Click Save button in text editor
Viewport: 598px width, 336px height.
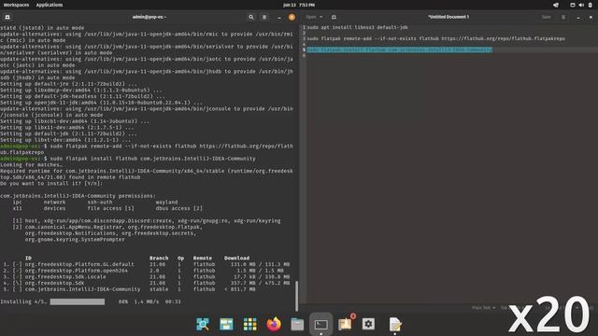(546, 17)
